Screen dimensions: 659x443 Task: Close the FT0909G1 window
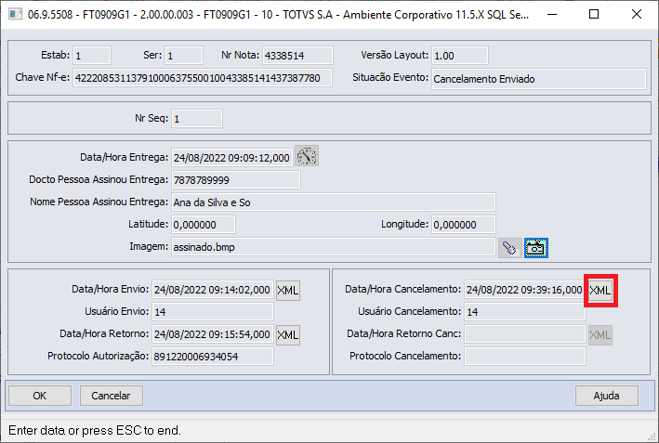point(637,14)
